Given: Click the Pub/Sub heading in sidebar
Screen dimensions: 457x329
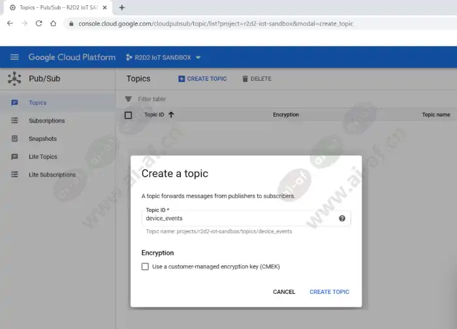Looking at the screenshot, I should click(x=44, y=79).
